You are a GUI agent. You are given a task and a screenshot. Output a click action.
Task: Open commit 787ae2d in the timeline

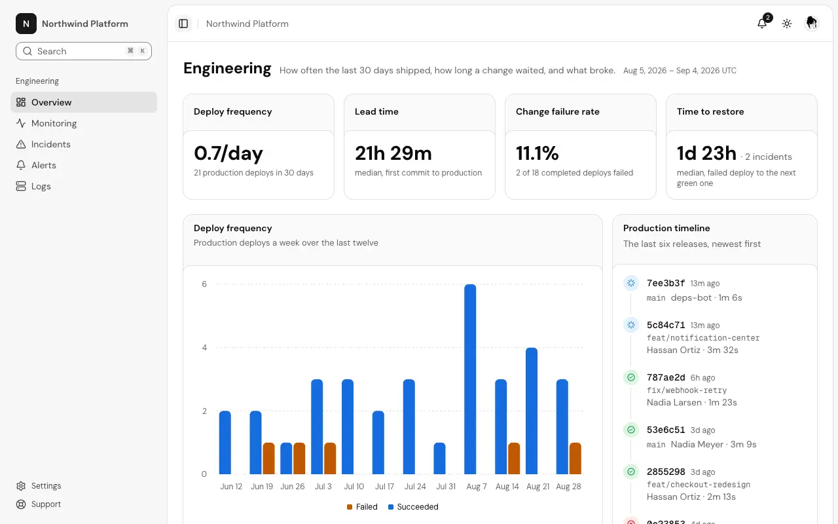click(x=666, y=378)
